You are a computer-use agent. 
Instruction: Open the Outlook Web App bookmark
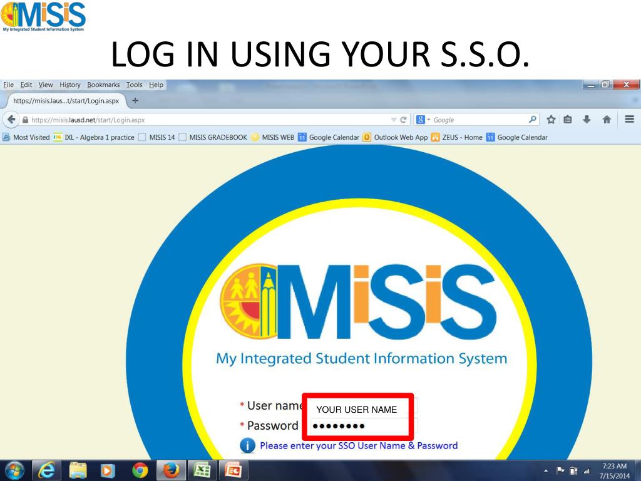pyautogui.click(x=396, y=137)
